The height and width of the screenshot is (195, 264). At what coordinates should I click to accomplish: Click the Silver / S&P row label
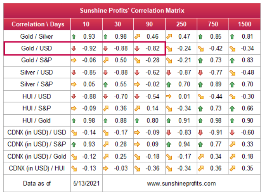[37, 85]
